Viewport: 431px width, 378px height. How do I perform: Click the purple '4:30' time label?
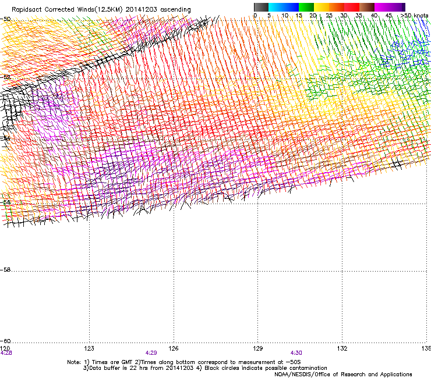point(296,353)
